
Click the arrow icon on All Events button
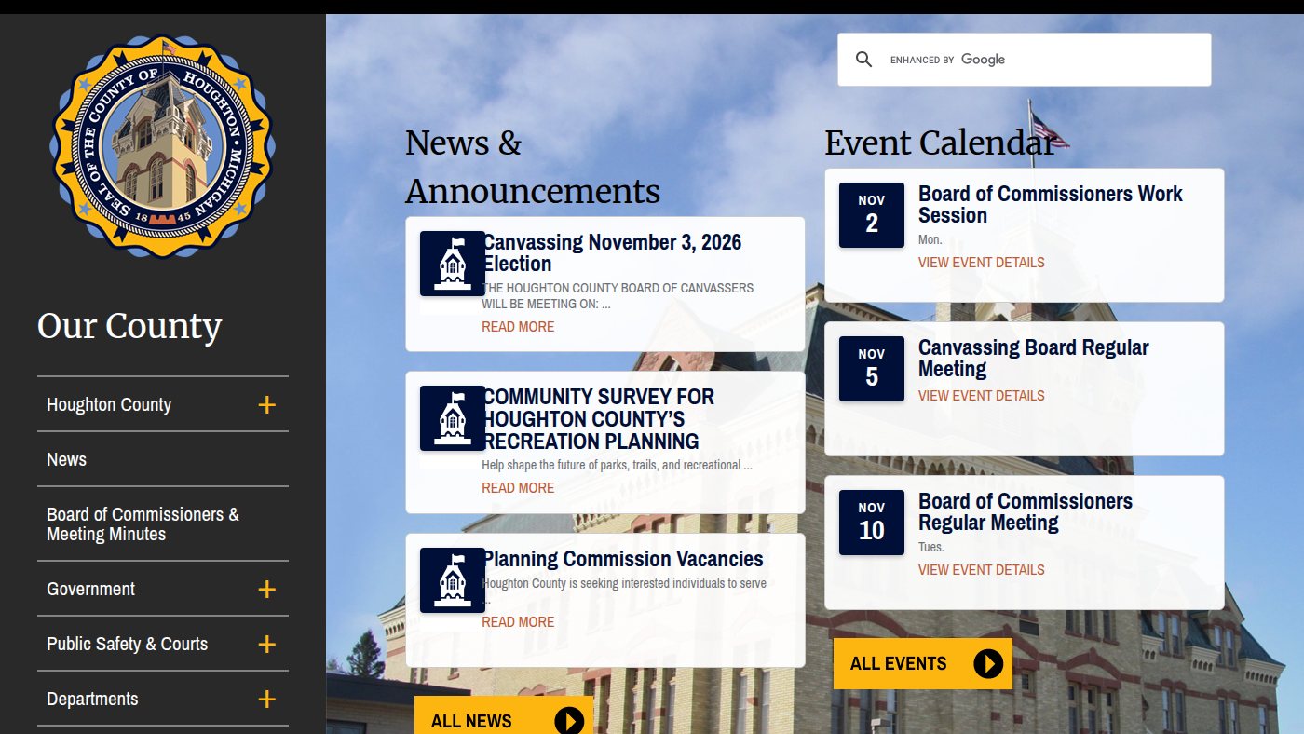pos(988,663)
